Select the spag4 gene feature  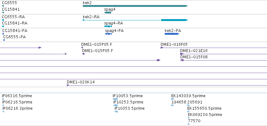(108, 13)
